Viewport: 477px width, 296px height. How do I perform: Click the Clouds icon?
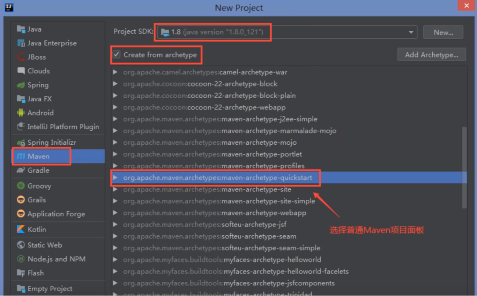(x=21, y=71)
